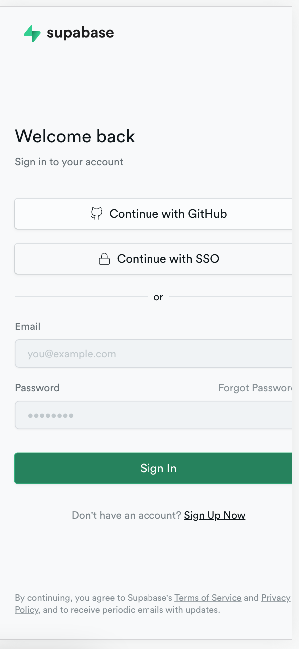
Task: Click the padlock icon on the SSO button
Action: coord(105,259)
